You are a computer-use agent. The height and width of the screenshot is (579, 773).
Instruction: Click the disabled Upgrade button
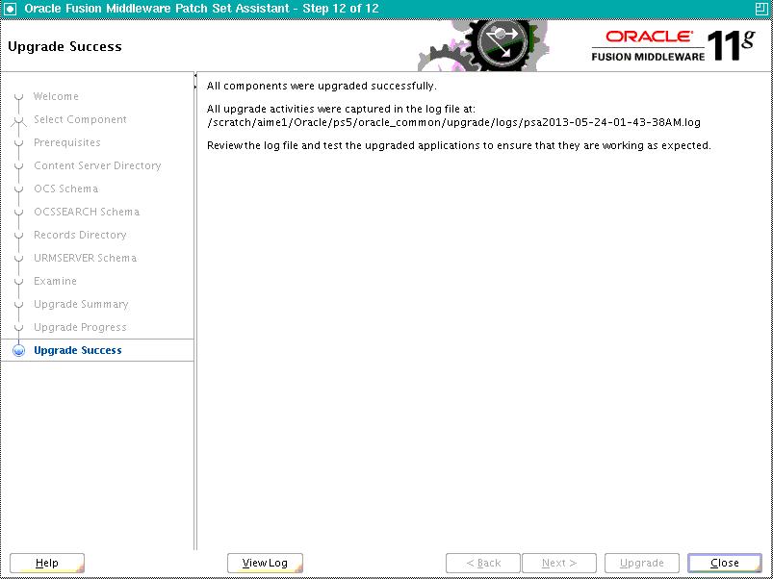click(x=642, y=563)
